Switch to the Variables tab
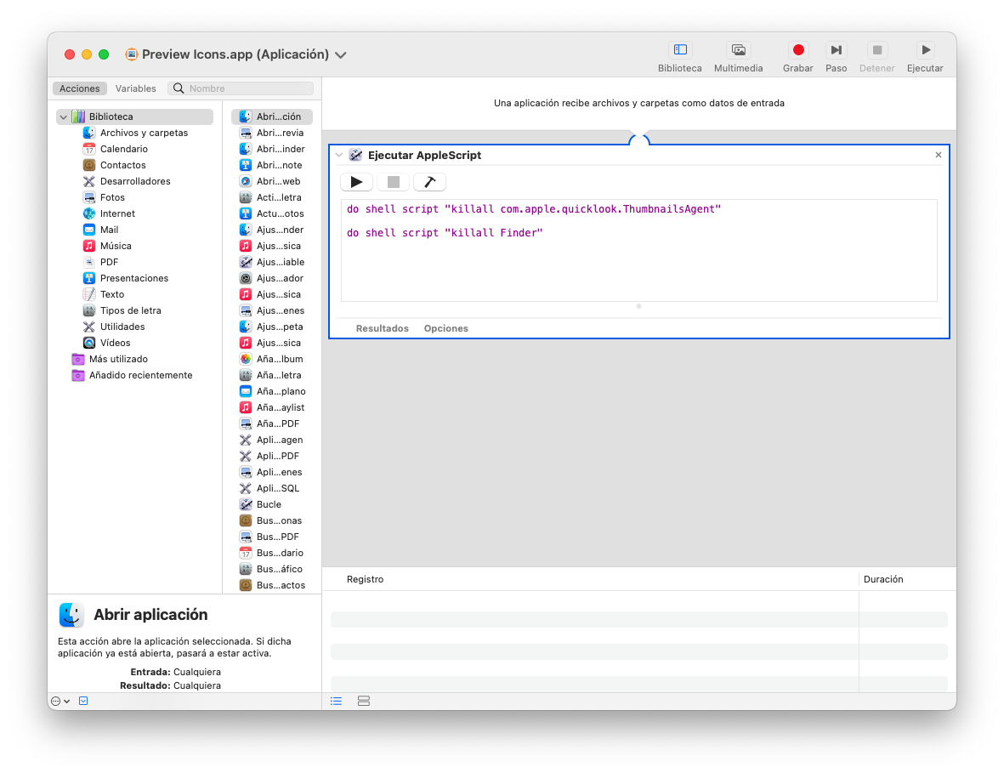The height and width of the screenshot is (773, 1004). tap(136, 88)
